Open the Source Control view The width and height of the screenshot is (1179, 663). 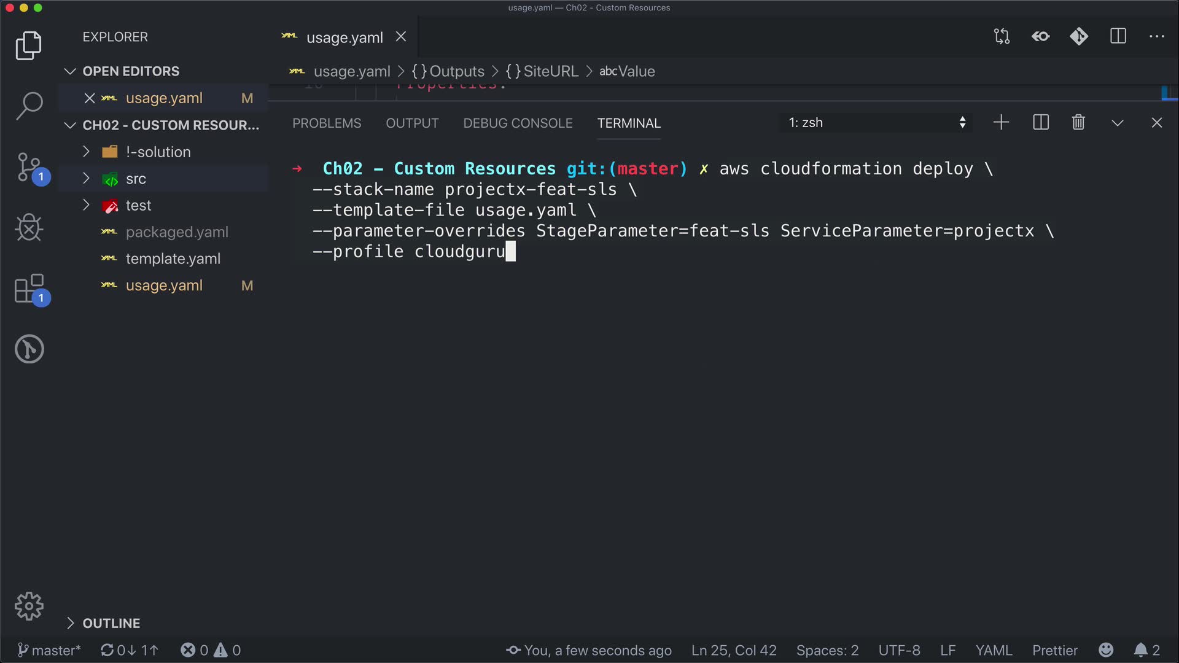pos(29,167)
